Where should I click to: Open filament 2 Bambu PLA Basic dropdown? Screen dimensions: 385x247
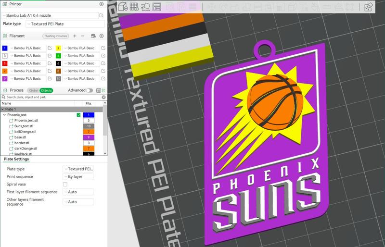[x=81, y=48]
